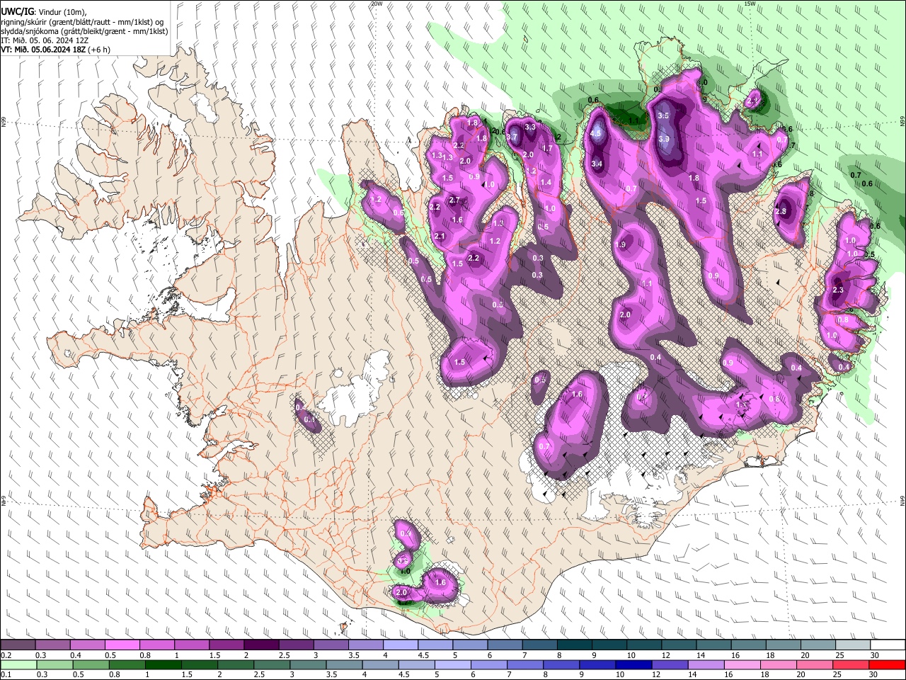The image size is (906, 680).
Task: Click the upper snow scale swatch starting at 0.5
Action: (123, 645)
